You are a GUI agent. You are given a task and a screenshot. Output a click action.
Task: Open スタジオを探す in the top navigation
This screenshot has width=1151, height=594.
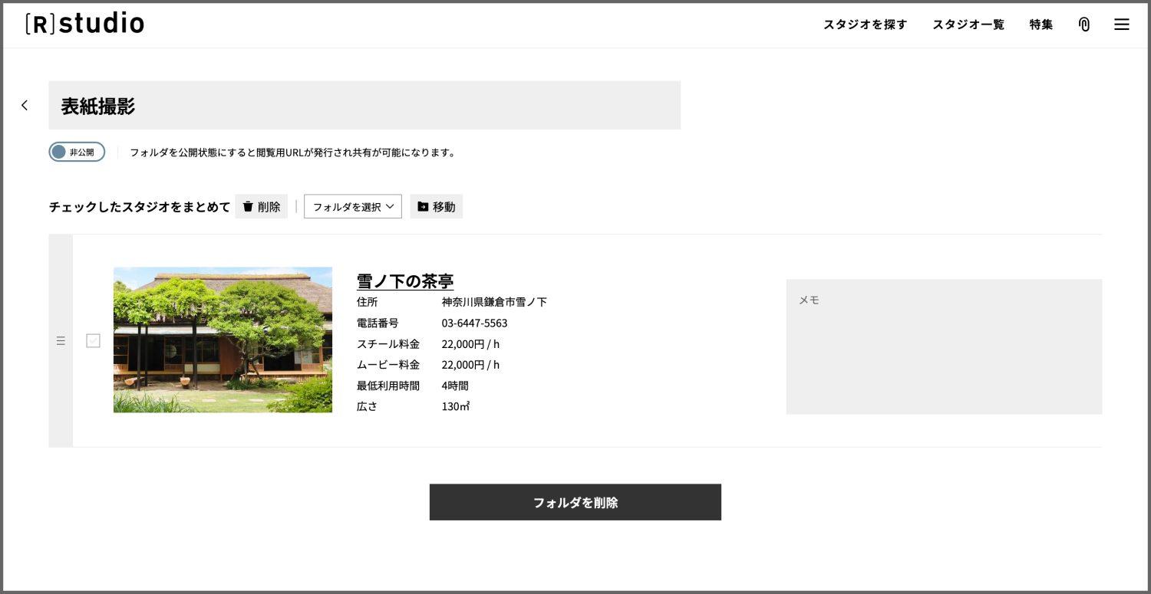point(865,25)
